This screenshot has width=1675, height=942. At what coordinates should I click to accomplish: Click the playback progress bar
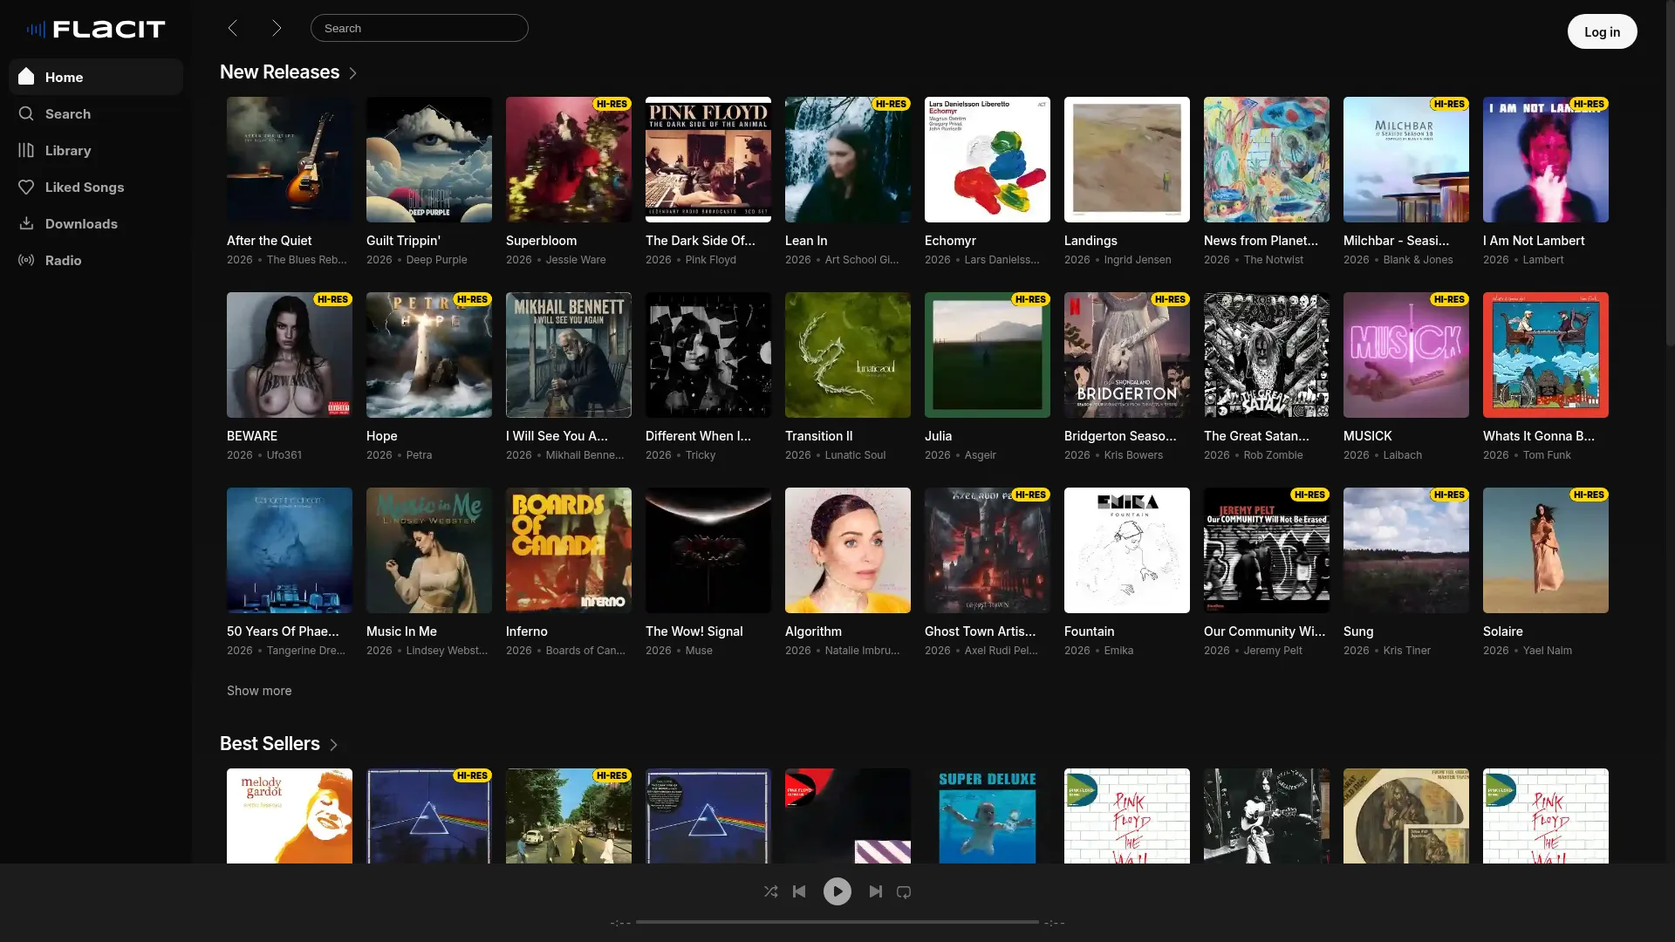(x=837, y=922)
